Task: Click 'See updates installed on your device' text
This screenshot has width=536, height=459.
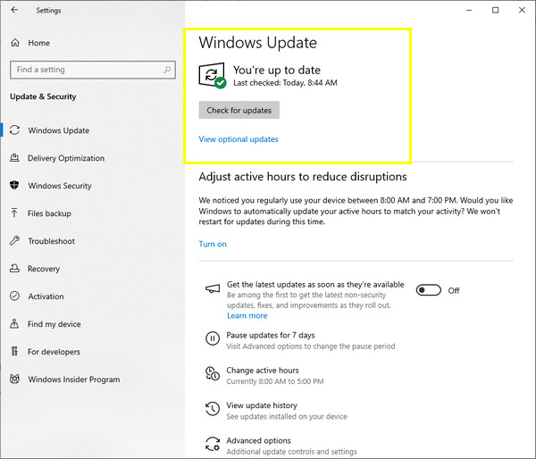Action: (287, 416)
